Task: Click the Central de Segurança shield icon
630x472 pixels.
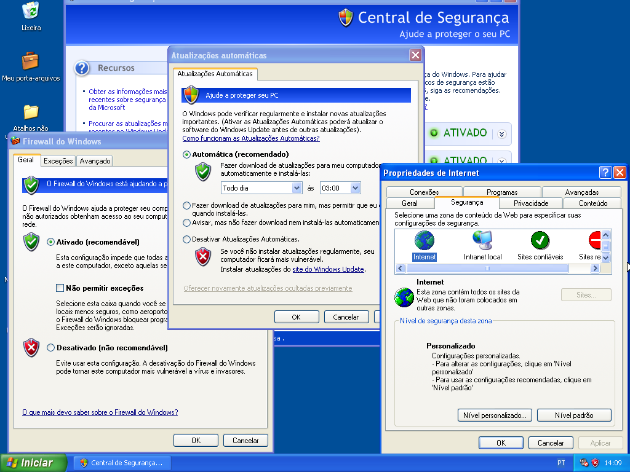Action: coord(346,18)
